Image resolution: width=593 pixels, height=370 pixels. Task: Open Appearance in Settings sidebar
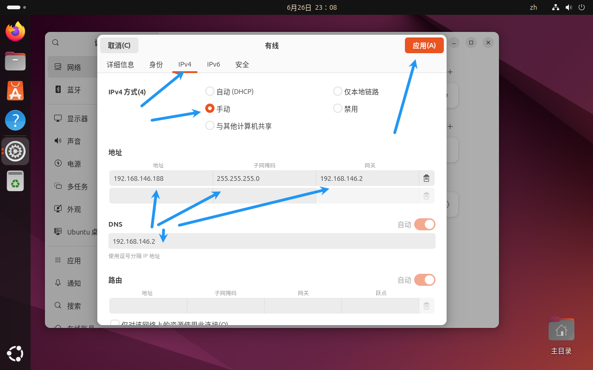coord(72,209)
